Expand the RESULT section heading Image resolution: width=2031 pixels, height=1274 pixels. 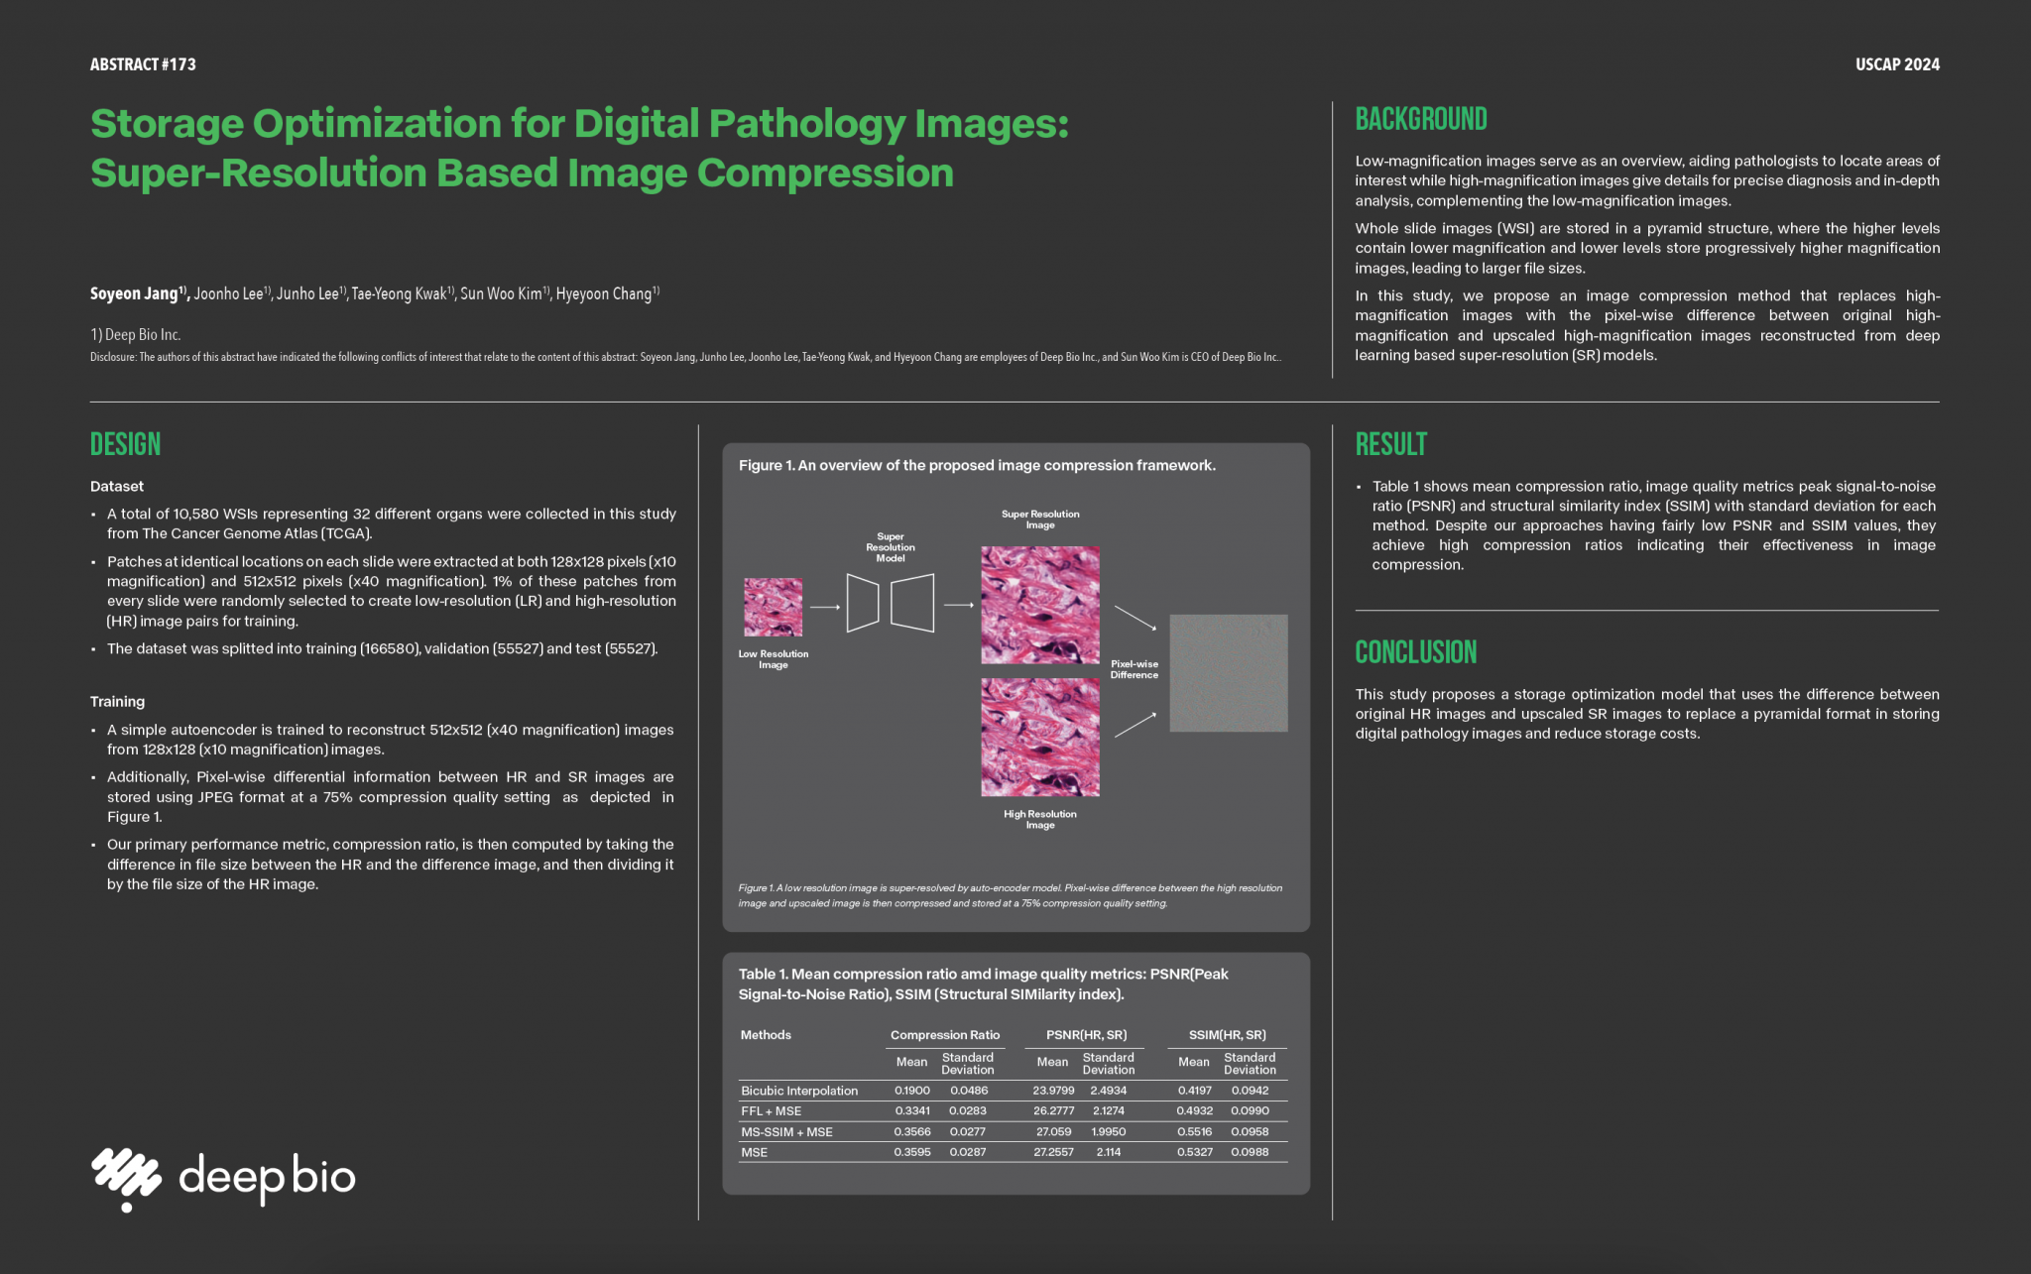tap(1390, 444)
